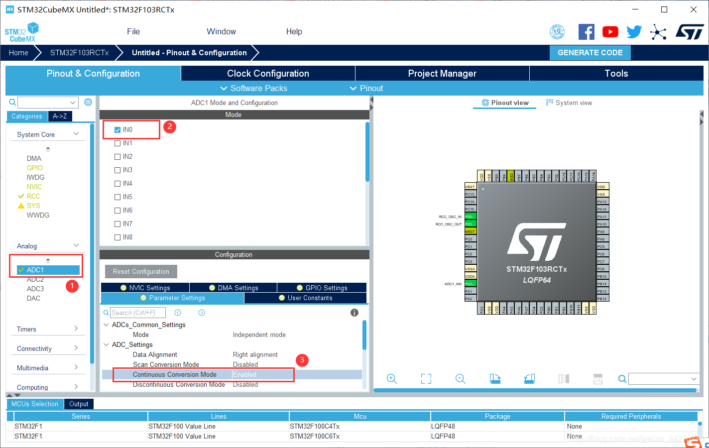Switch to Clock Configuration tab
Screen dimensions: 709x448
tap(268, 73)
